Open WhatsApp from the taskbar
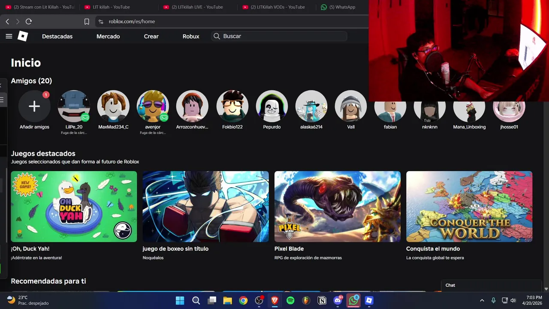This screenshot has width=549, height=309. click(x=353, y=300)
